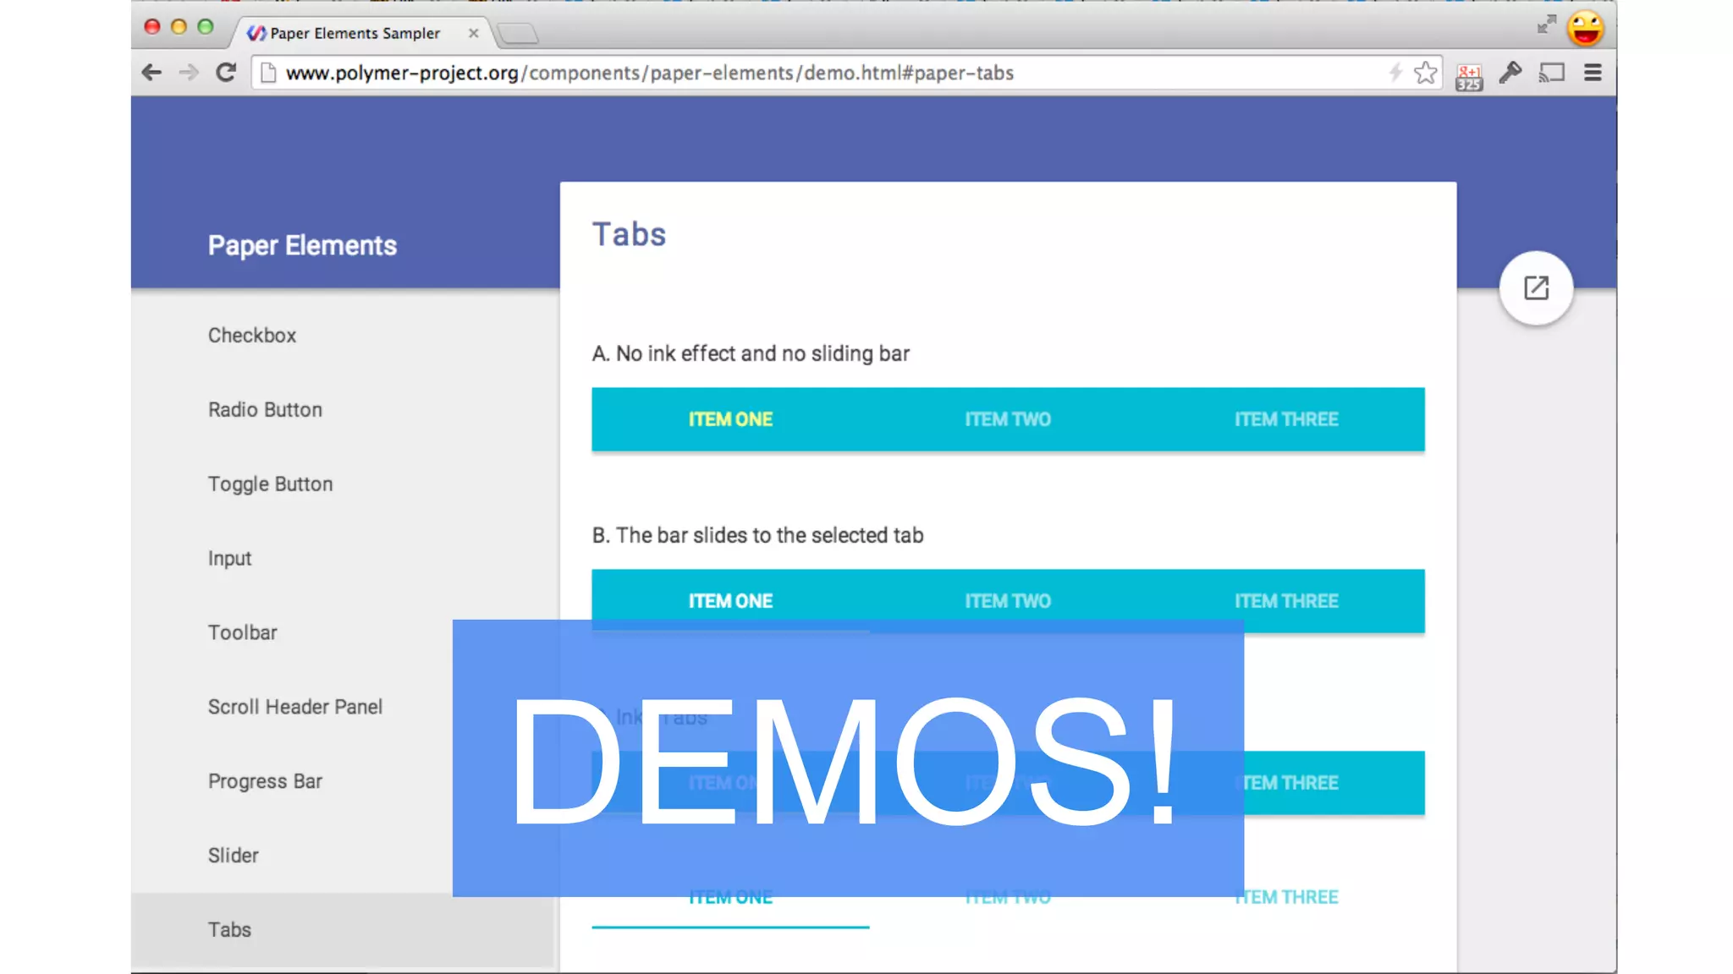Select ITEM THREE in section B tabs
Image resolution: width=1733 pixels, height=974 pixels.
tap(1286, 601)
